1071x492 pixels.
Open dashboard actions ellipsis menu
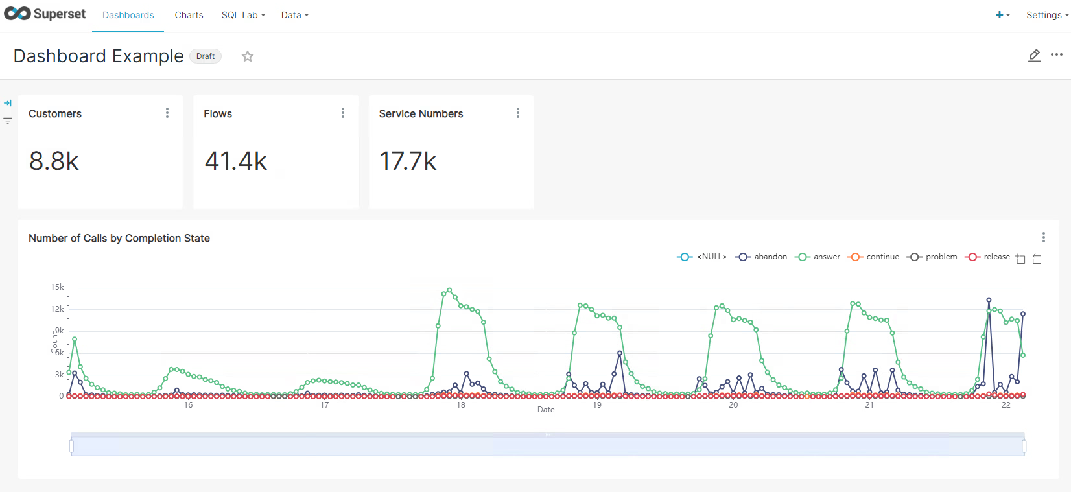click(x=1057, y=55)
